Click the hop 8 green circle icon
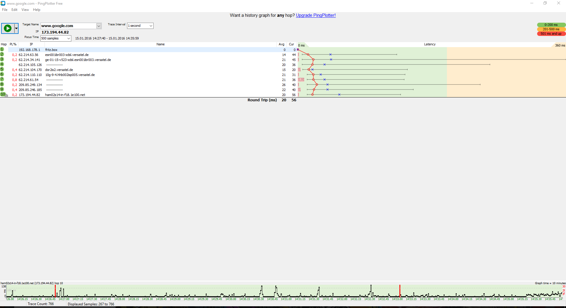The width and height of the screenshot is (566, 308). pyautogui.click(x=2, y=84)
